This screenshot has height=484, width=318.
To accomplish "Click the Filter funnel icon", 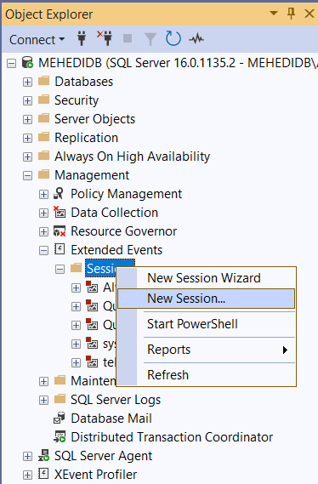I will (150, 39).
